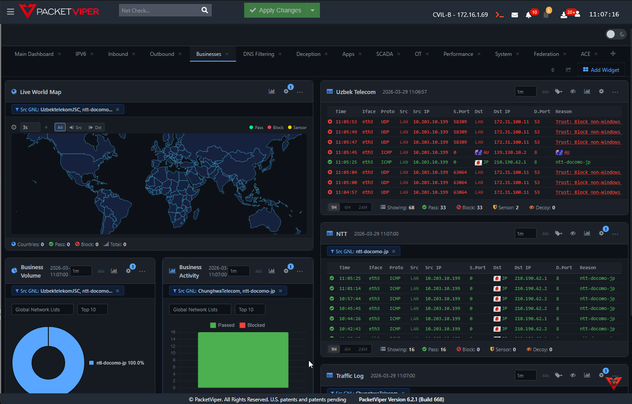The image size is (632, 404).
Task: Expand the Apply Changes dropdown arrow
Action: tap(313, 10)
